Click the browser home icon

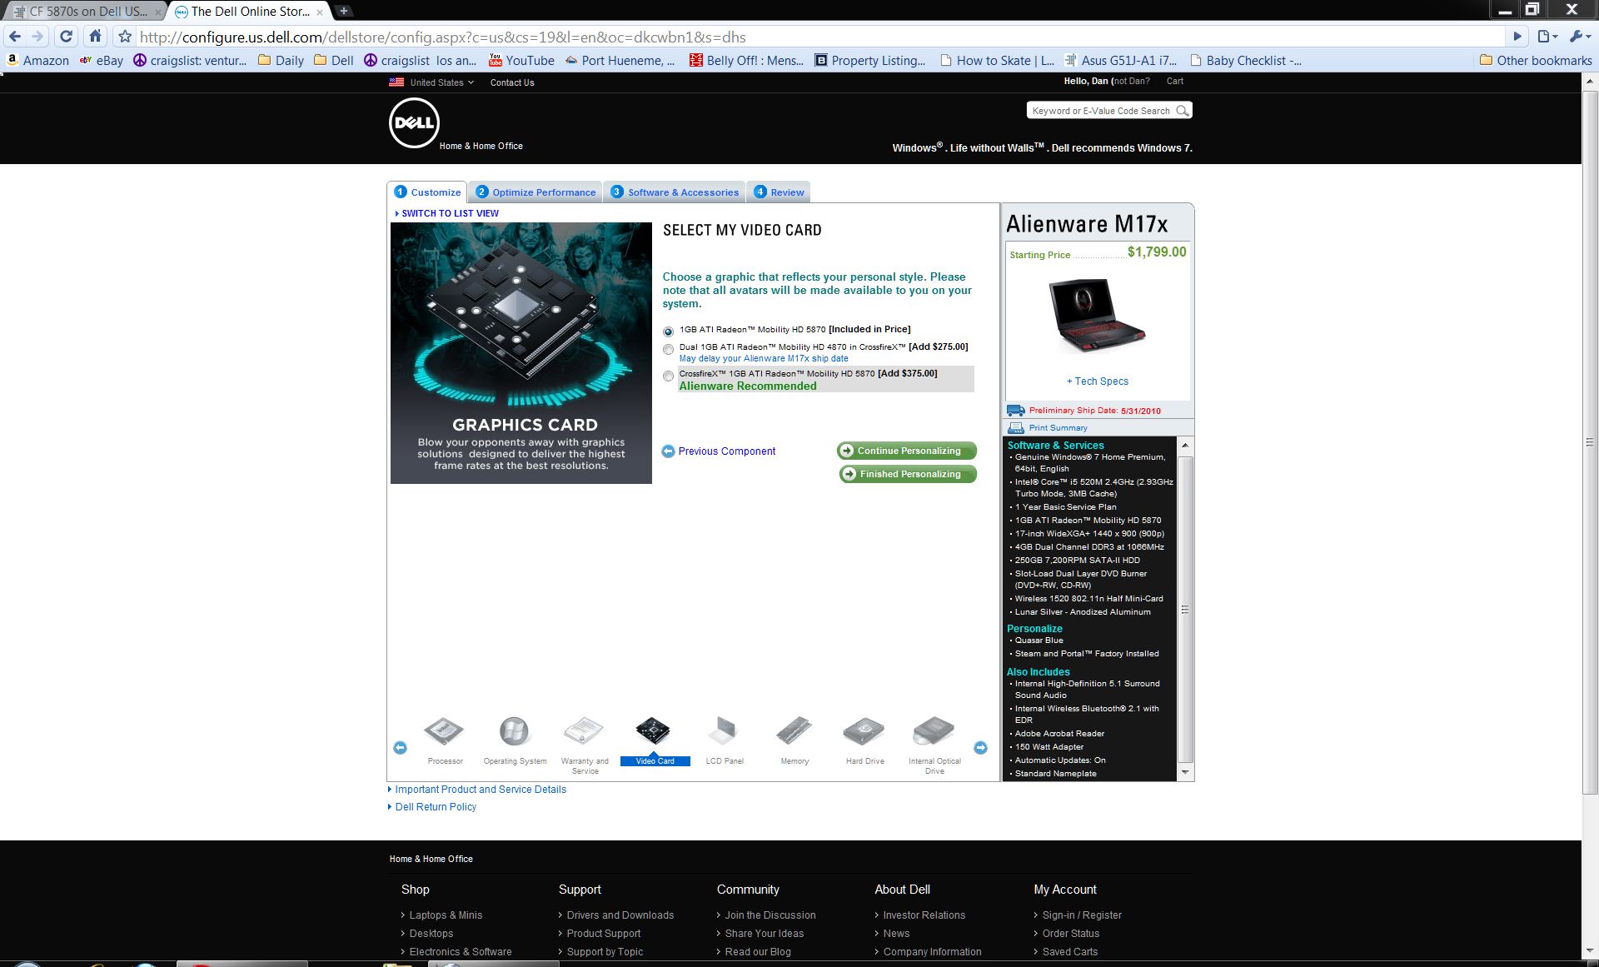95,37
